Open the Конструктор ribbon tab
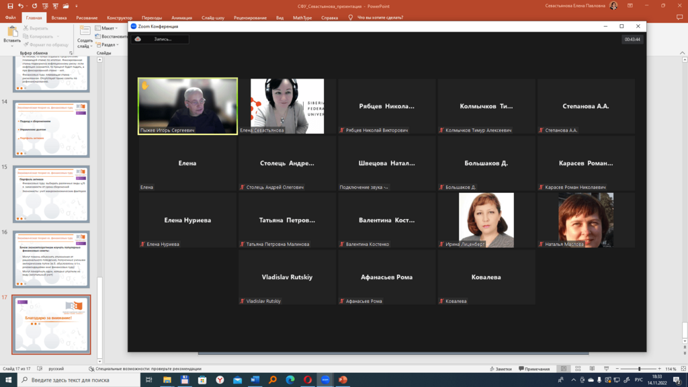688x387 pixels. click(x=120, y=18)
